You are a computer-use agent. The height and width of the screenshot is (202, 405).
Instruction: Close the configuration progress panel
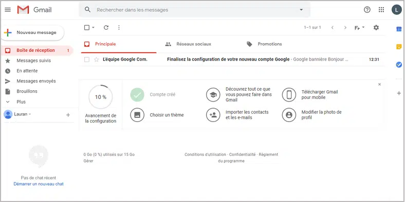[379, 84]
